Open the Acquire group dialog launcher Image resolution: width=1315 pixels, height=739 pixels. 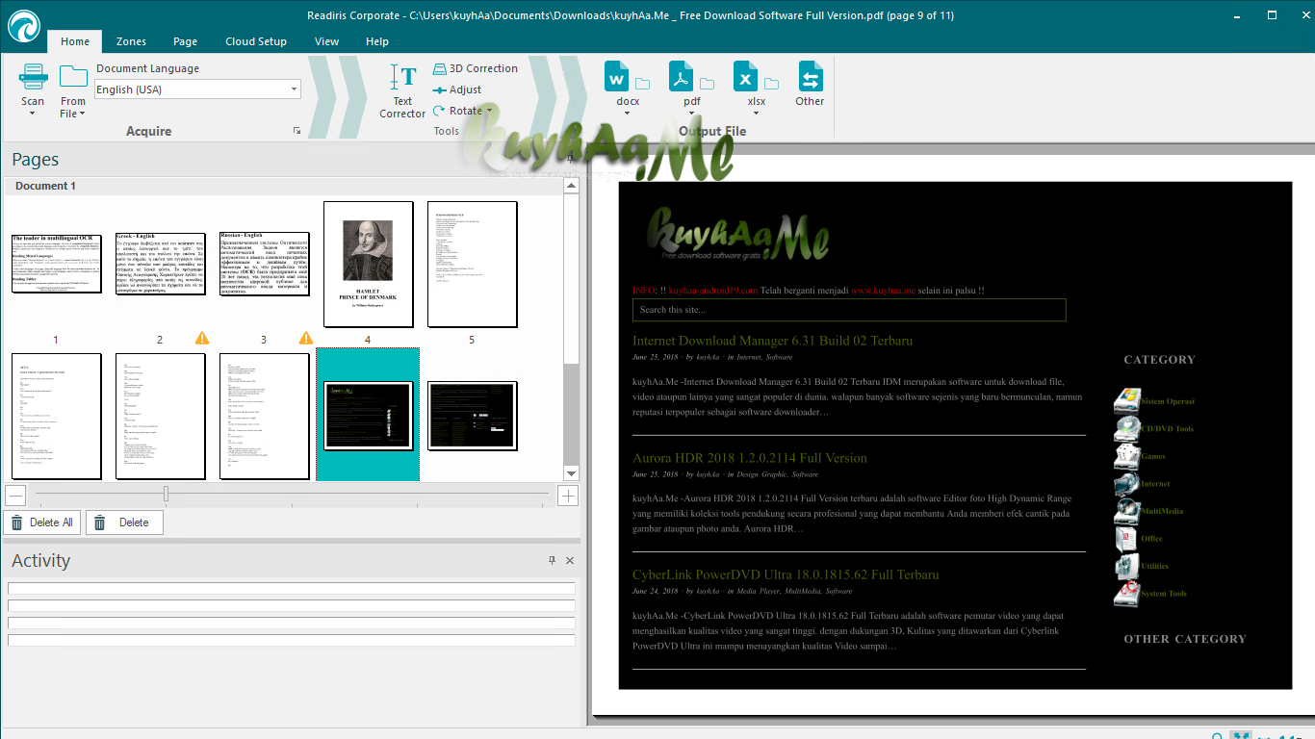[297, 131]
